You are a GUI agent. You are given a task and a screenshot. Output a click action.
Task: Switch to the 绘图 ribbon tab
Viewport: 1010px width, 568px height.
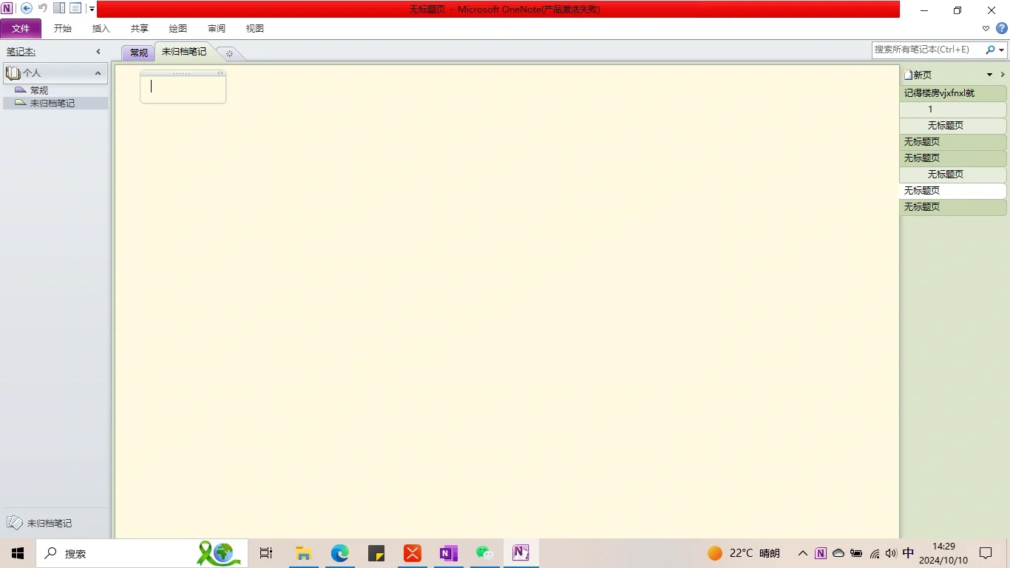click(x=177, y=28)
